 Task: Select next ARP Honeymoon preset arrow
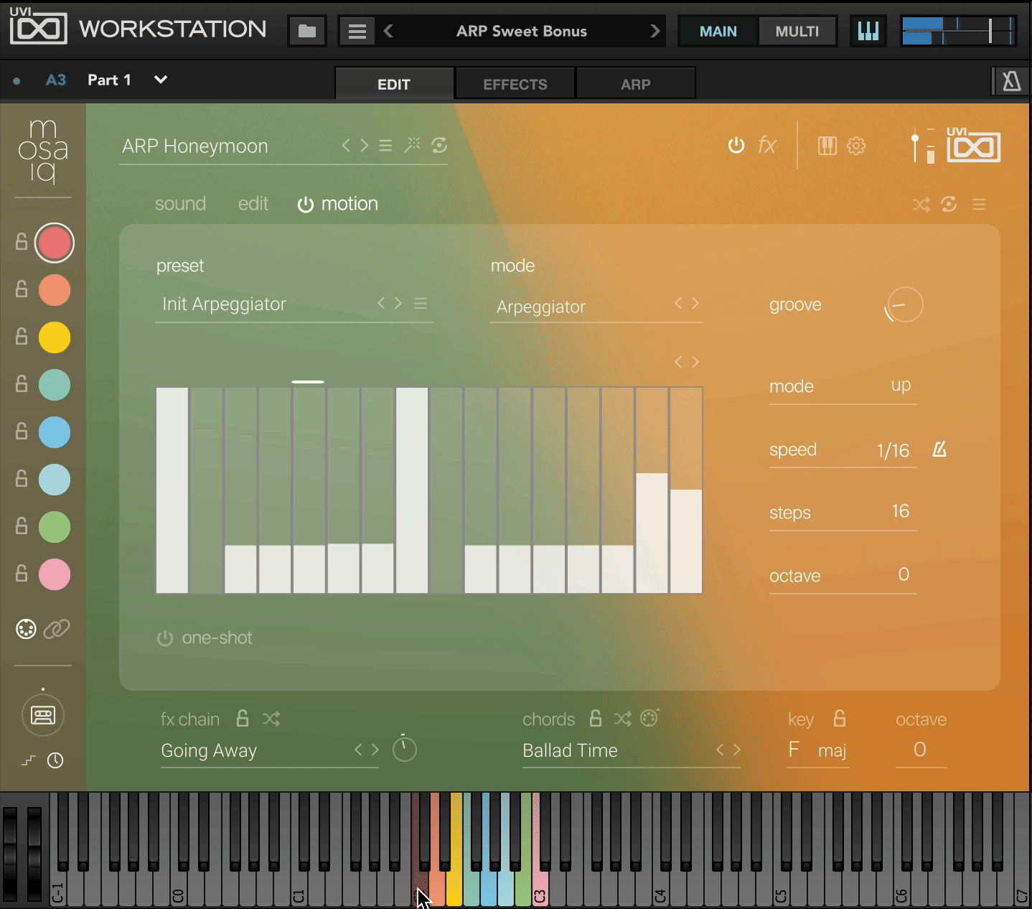click(x=365, y=146)
